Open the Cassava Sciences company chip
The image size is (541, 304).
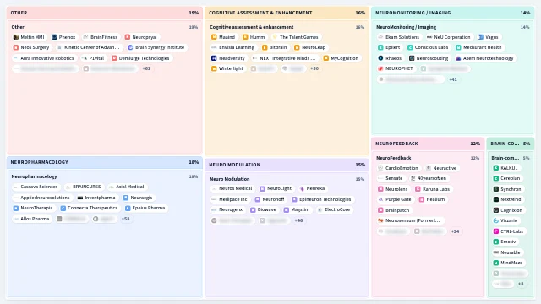coord(36,187)
